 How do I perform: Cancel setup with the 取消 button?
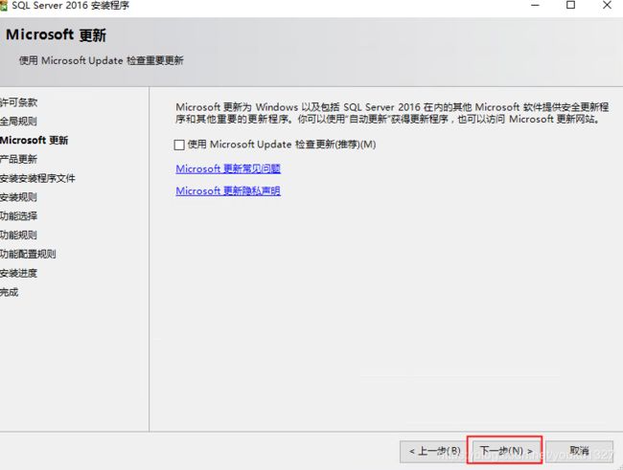[x=579, y=451]
